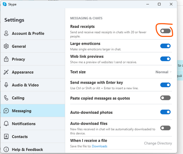Turn off Large emoticons switch

pos(165,46)
